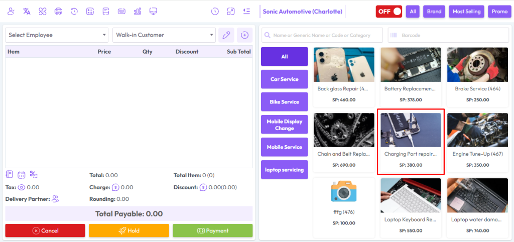Select Delivery Partner people icon
The image size is (514, 242).
tap(55, 199)
